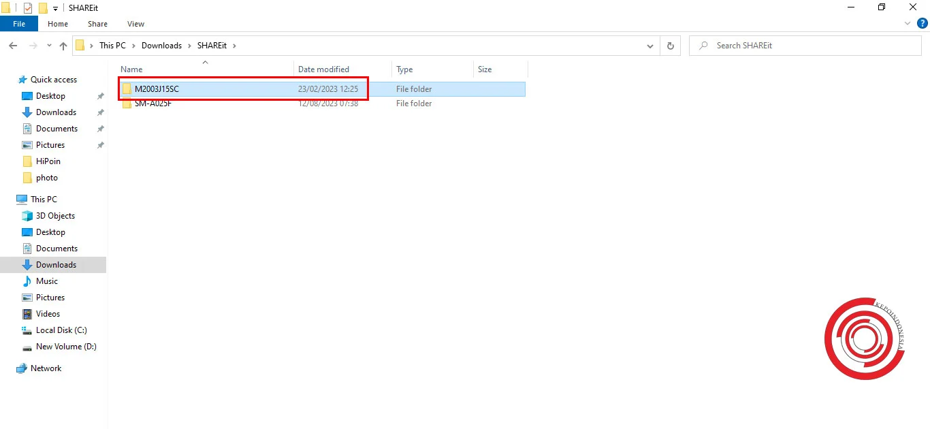Refresh the SHAREit folder view
The image size is (930, 429).
click(x=670, y=46)
